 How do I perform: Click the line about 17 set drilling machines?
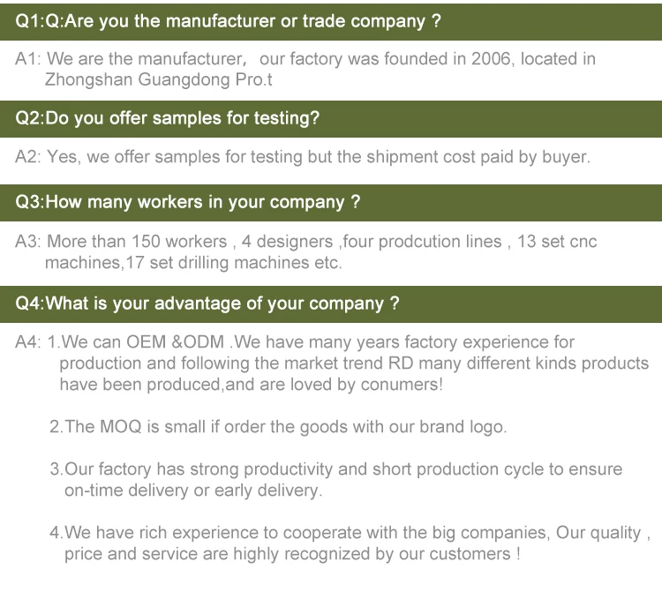(x=193, y=262)
